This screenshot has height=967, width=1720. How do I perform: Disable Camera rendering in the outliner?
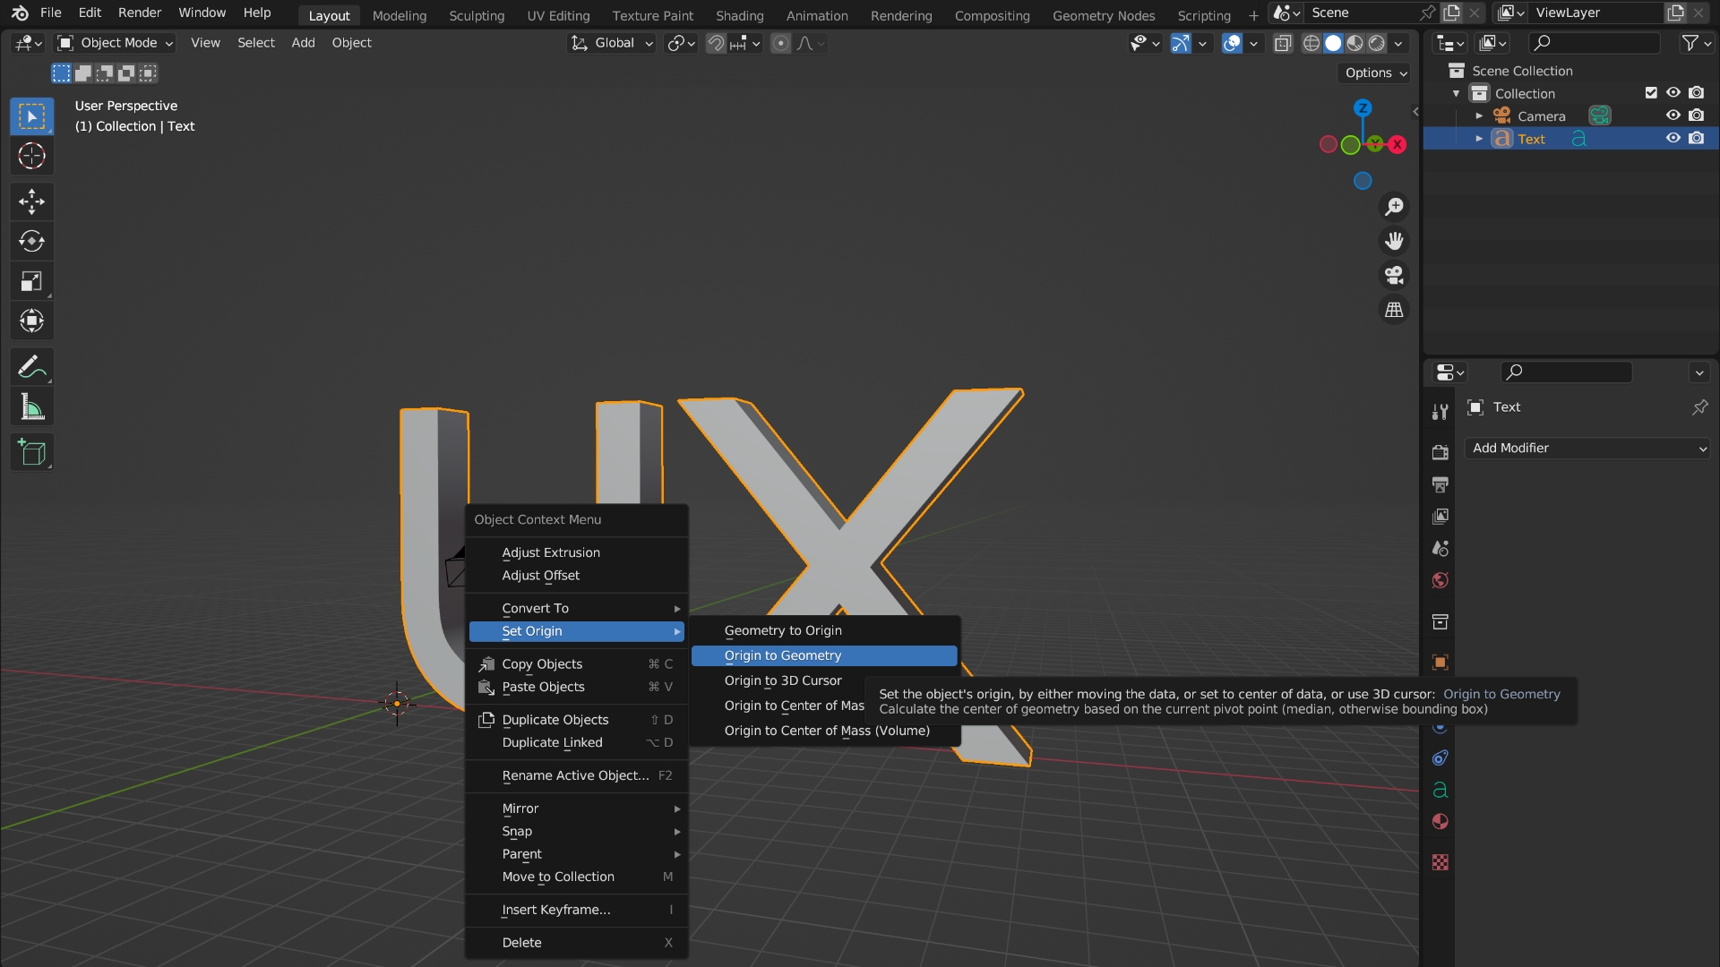(1696, 116)
